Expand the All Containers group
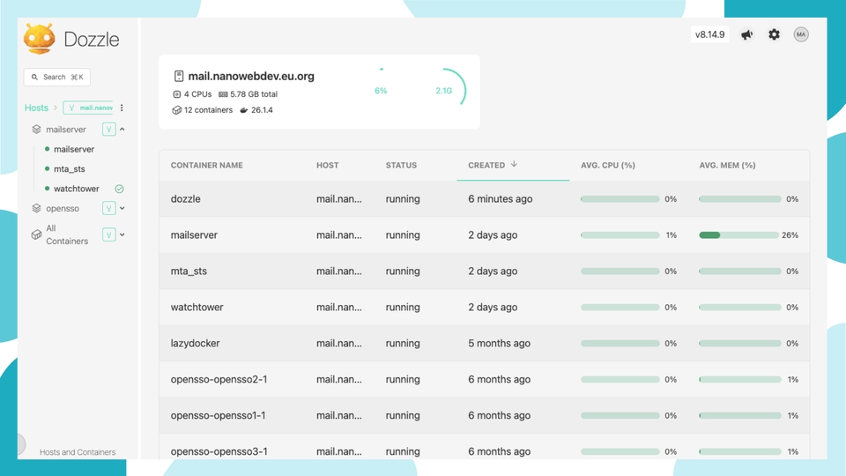Image resolution: width=846 pixels, height=476 pixels. click(122, 234)
